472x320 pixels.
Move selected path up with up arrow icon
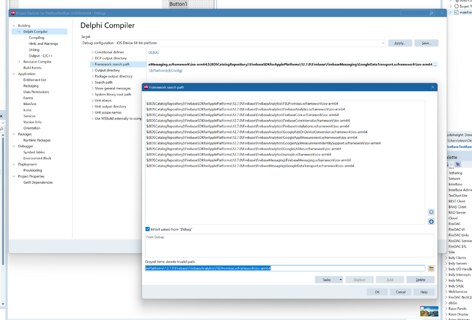coord(431,212)
